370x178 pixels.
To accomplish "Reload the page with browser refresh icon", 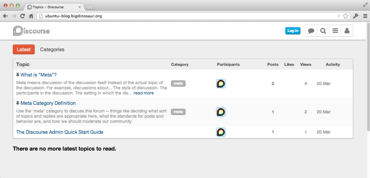I will [22, 16].
